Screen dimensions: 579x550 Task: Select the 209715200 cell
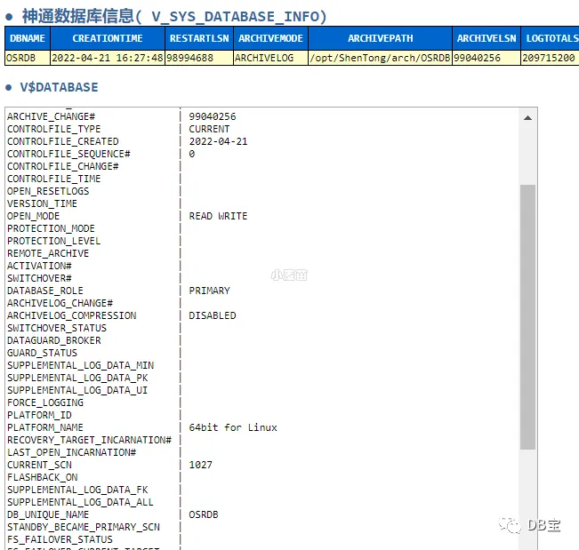click(551, 58)
